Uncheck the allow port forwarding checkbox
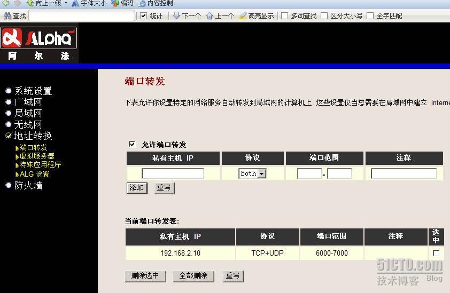450x293 pixels. 132,144
